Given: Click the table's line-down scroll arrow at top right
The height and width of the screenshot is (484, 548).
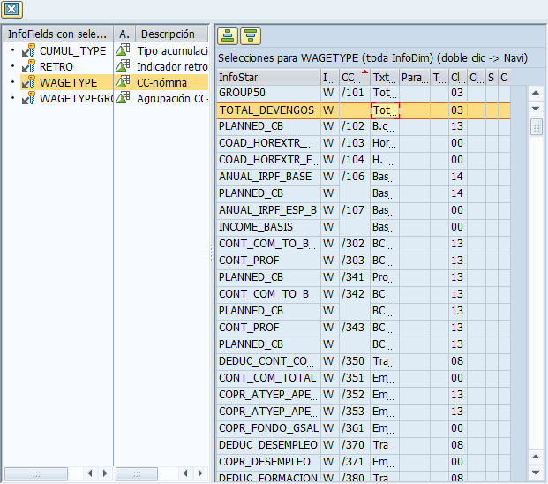Looking at the screenshot, I should click(x=536, y=109).
